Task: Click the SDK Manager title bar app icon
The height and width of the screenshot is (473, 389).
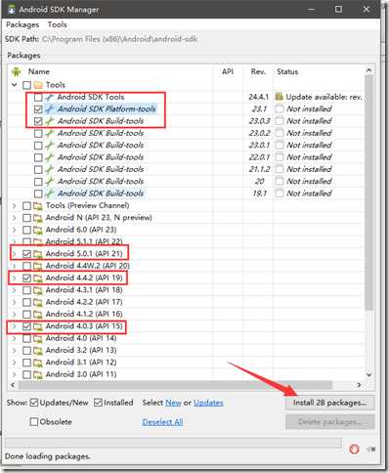Action: (12, 9)
